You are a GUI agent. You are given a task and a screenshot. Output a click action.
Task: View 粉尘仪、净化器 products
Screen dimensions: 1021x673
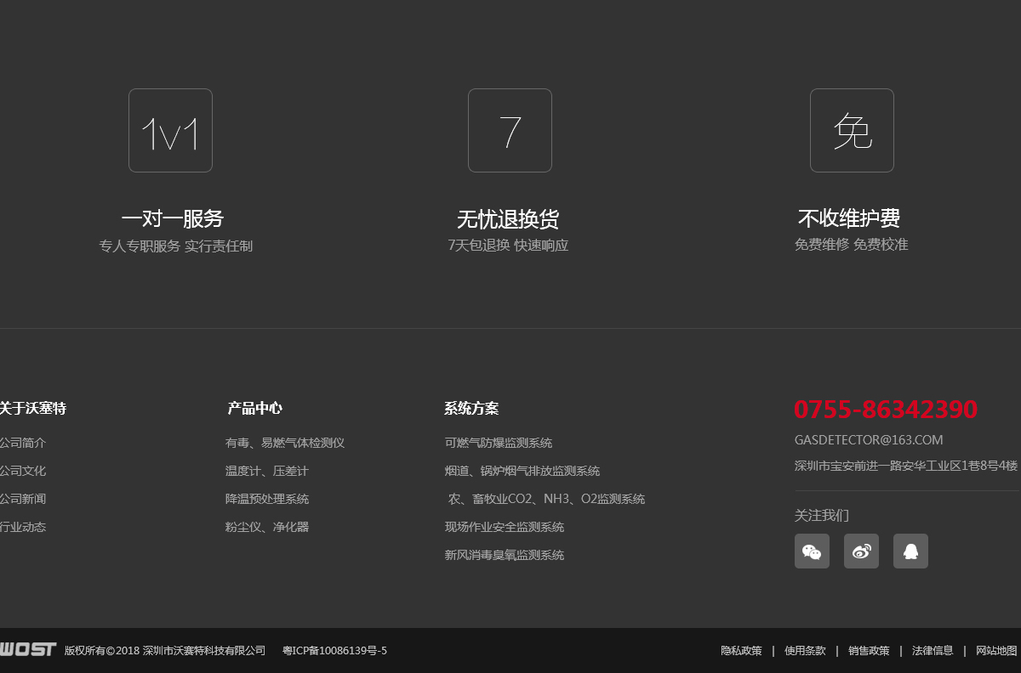(x=266, y=527)
